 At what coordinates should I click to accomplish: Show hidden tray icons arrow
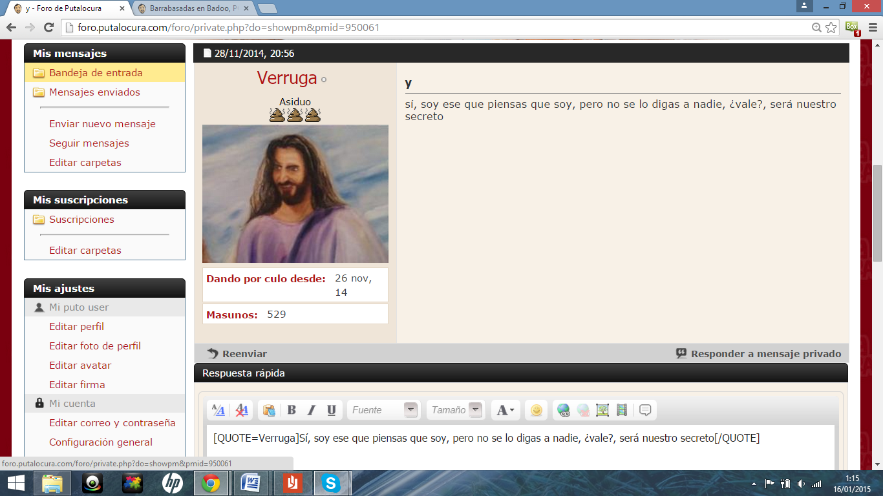pos(754,483)
